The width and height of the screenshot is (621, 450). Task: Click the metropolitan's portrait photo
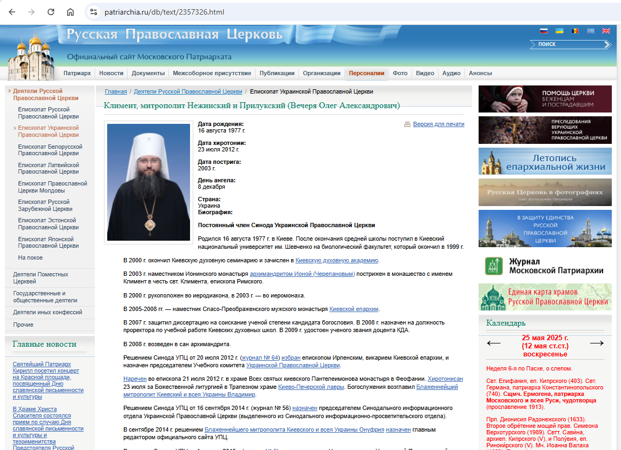pos(148,182)
